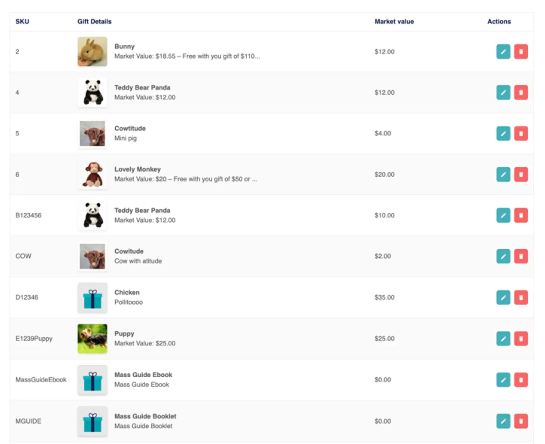Viewport: 545px width, 444px height.
Task: Delete the SKU 5 Cowtitude gift
Action: (521, 134)
